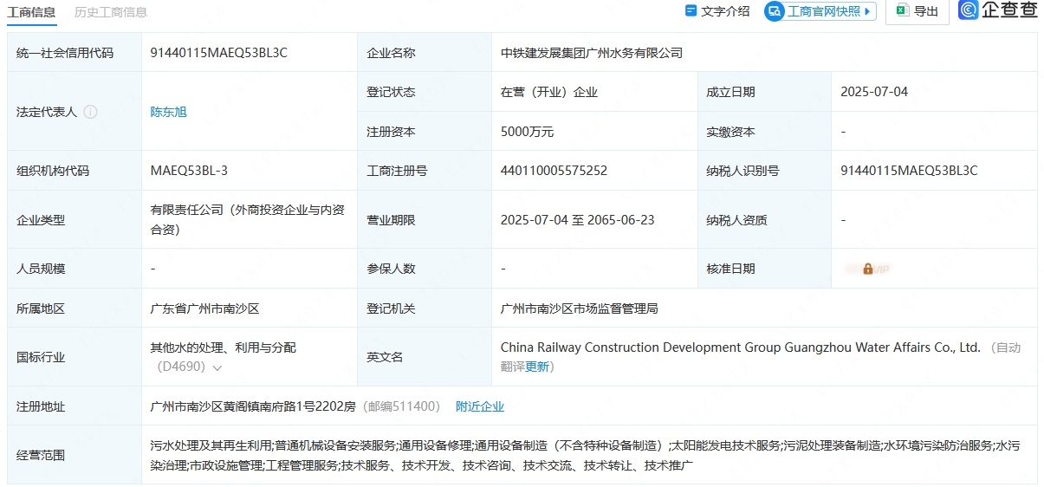Open 附近企业 nearby companies link
Viewport: 1044px width, 487px height.
[480, 406]
